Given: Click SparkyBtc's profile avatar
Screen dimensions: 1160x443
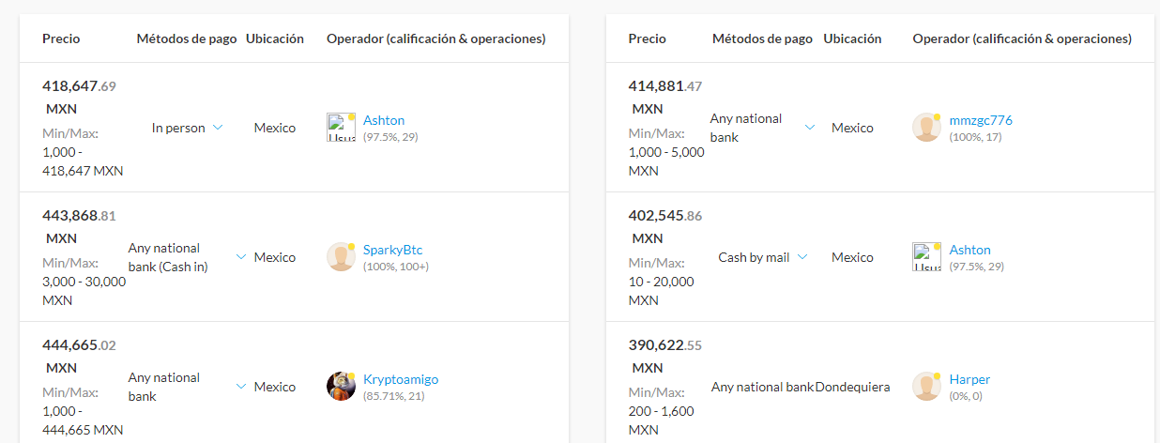Looking at the screenshot, I should click(x=341, y=257).
